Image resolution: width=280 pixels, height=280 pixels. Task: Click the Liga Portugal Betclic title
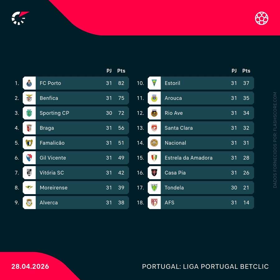tap(205, 267)
